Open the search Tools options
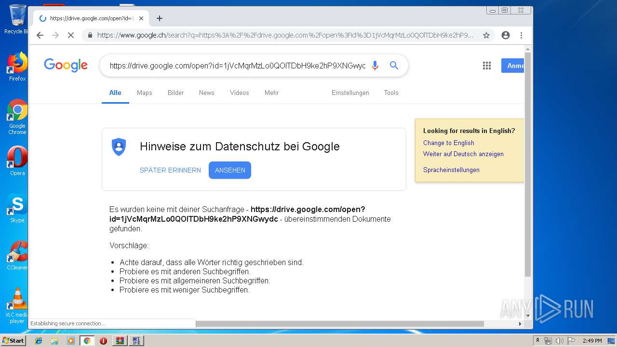The width and height of the screenshot is (617, 347). 391,93
